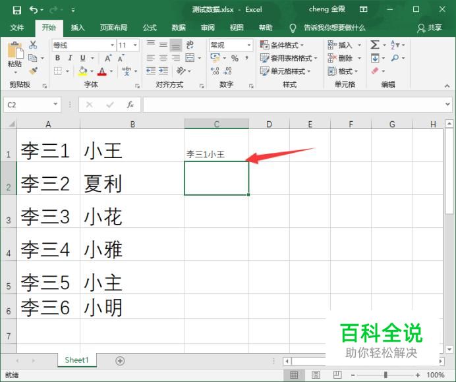Apply percent style format
The image size is (456, 382).
[x=235, y=58]
